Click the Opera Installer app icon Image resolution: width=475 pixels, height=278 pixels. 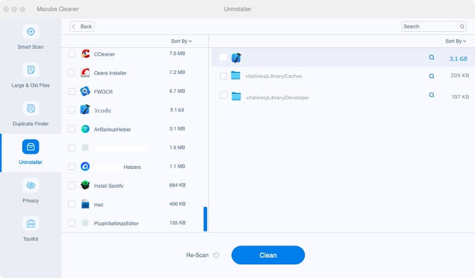coord(85,73)
